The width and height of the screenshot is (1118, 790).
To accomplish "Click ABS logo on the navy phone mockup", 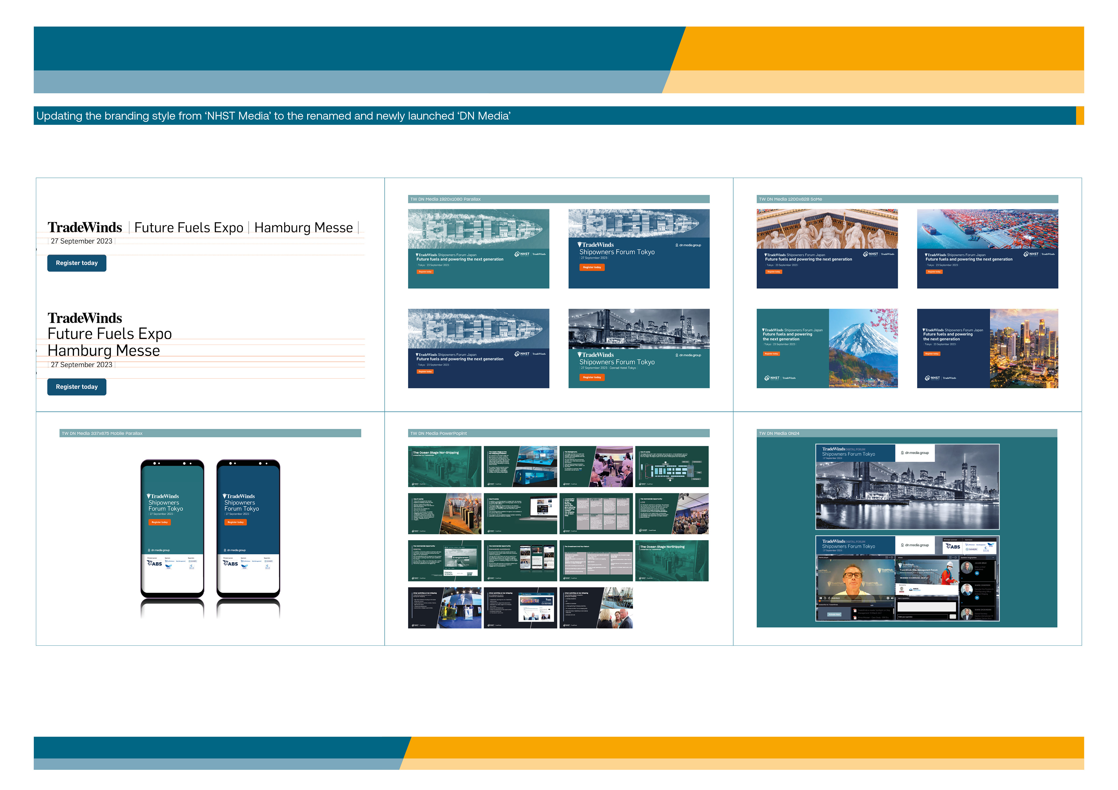I will coord(231,563).
